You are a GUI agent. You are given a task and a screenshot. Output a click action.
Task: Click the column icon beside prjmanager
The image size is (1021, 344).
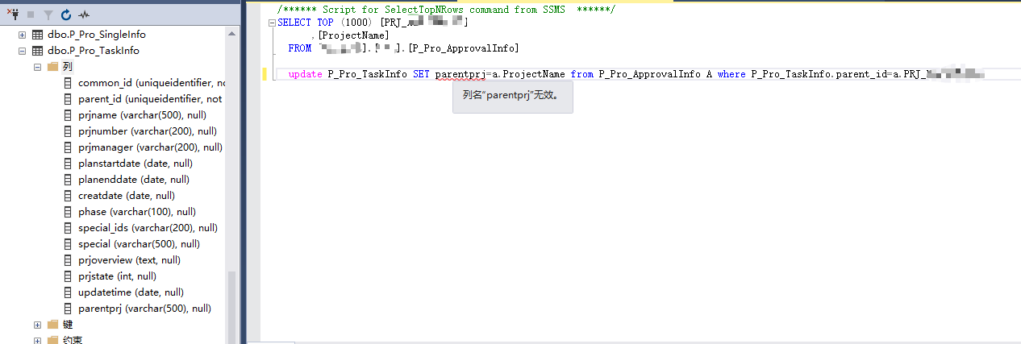pyautogui.click(x=69, y=147)
